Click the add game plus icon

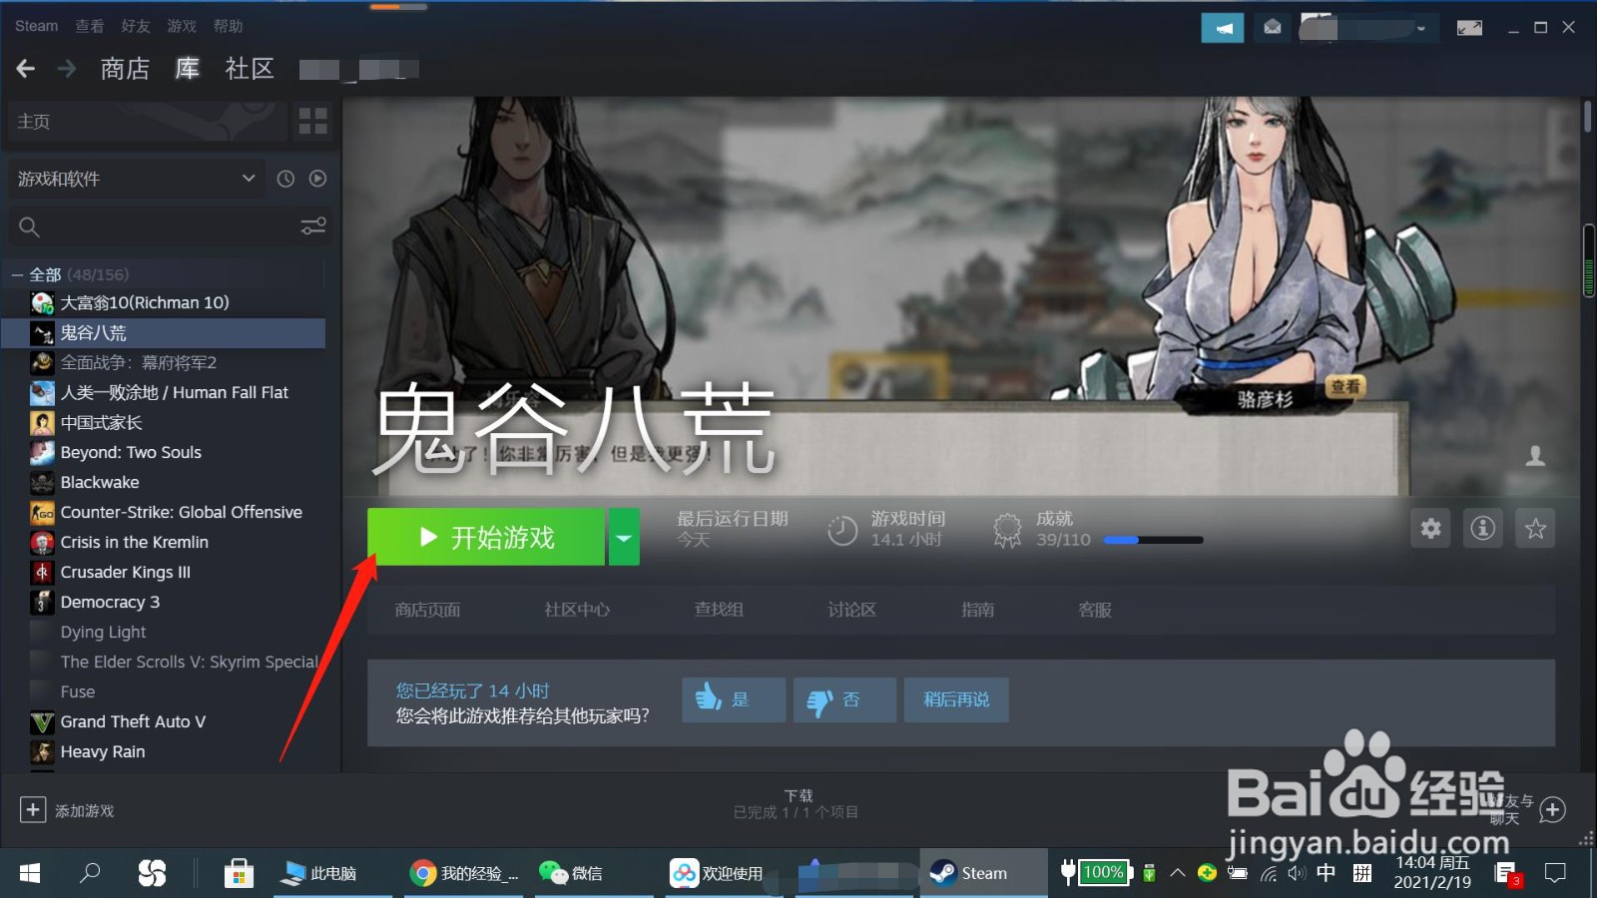click(33, 809)
